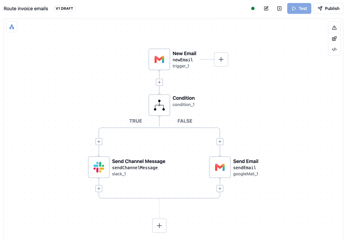The height and width of the screenshot is (241, 347).
Task: Select the New Email Gmail trigger node
Action: click(159, 59)
